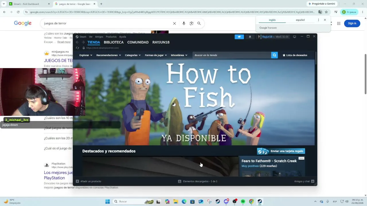The width and height of the screenshot is (367, 206).
Task: Switch to Stream - Kick Dashboard tab
Action: coord(29,4)
